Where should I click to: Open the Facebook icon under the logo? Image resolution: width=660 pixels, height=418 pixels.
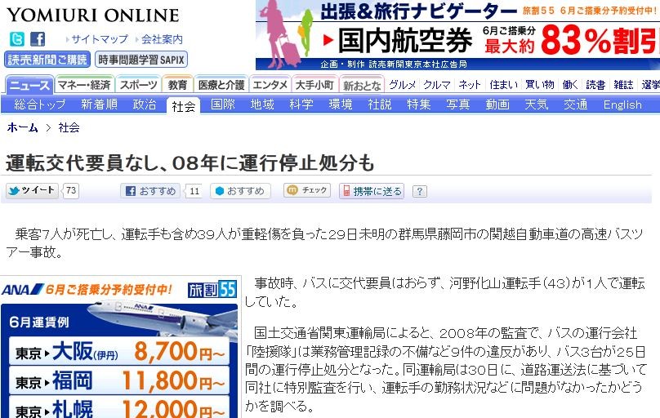coord(38,39)
